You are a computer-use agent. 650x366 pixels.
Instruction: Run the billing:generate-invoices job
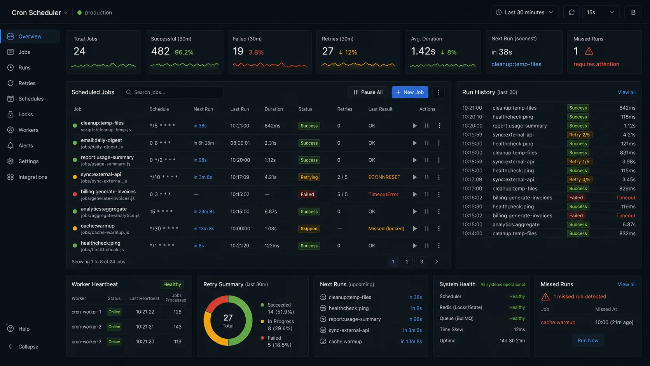click(414, 194)
